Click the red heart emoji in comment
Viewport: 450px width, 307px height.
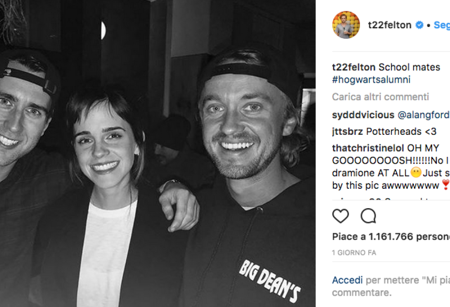(445, 185)
